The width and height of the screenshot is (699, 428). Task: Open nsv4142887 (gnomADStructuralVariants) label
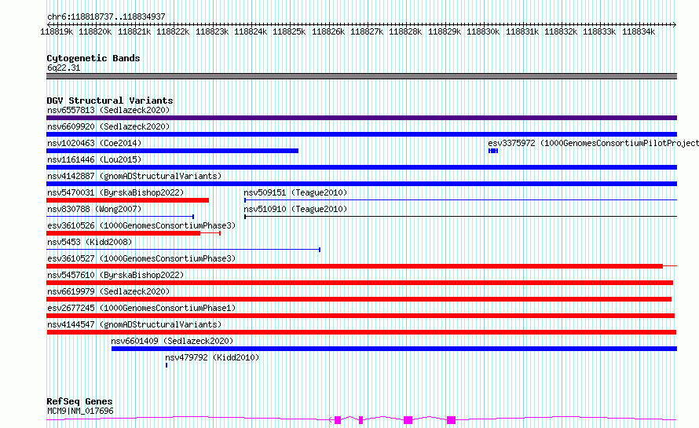pos(134,176)
